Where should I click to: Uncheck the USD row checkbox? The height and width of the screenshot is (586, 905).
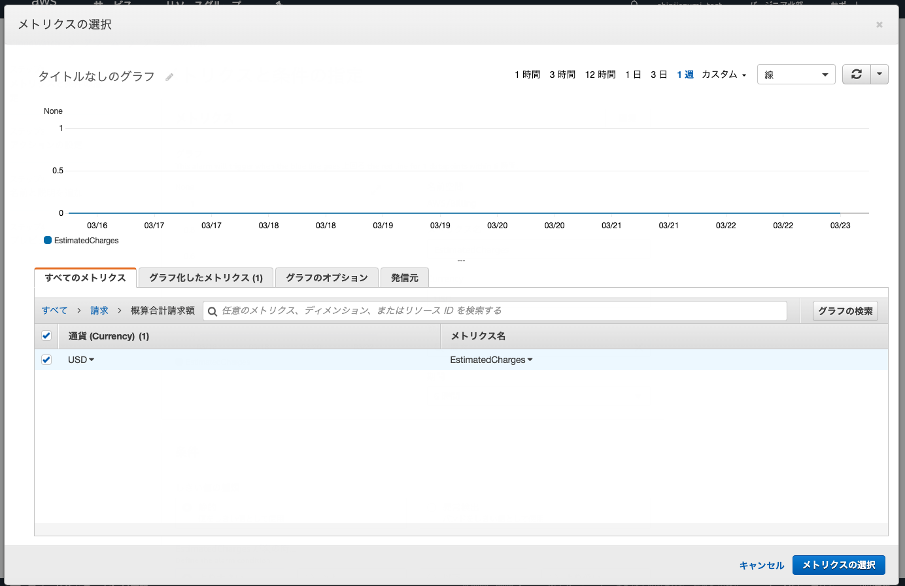[x=46, y=360]
